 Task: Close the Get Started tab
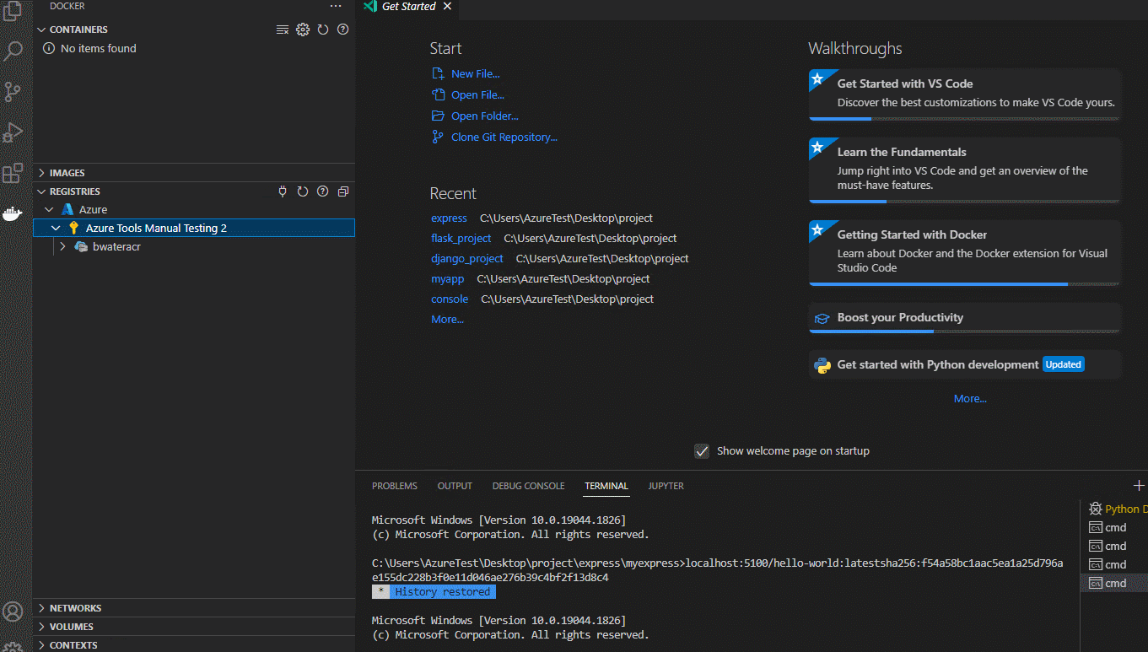(447, 7)
